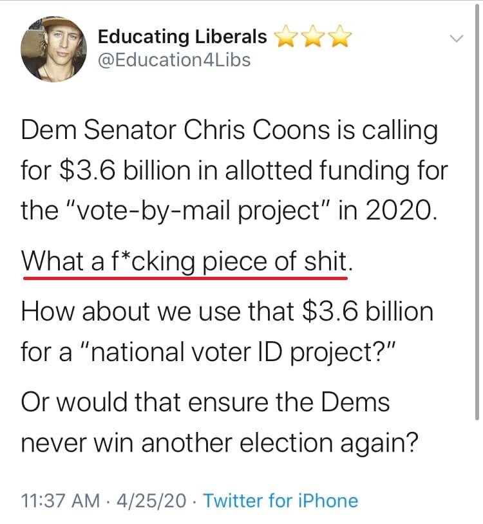The height and width of the screenshot is (524, 483).
Task: Click the last star emoji
Action: coord(341,37)
